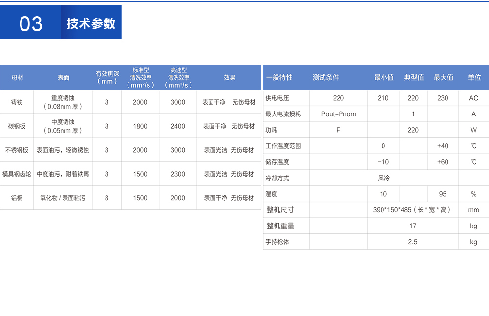Select the 高速型清洗效率 column header
This screenshot has height=316, width=489.
pos(178,77)
